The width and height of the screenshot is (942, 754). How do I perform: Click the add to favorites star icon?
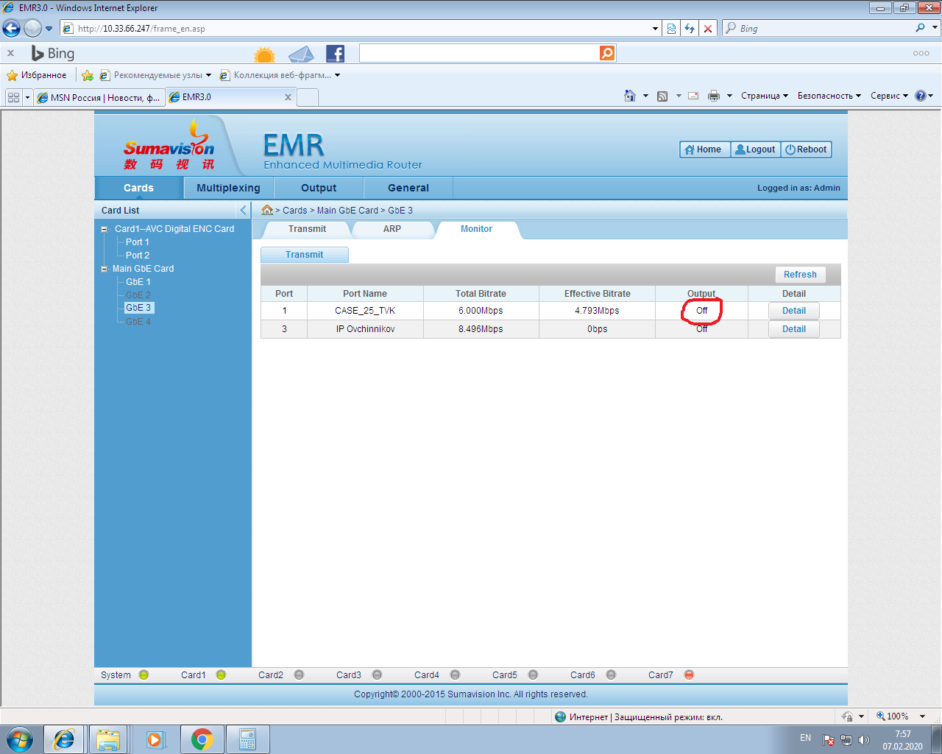(x=88, y=75)
